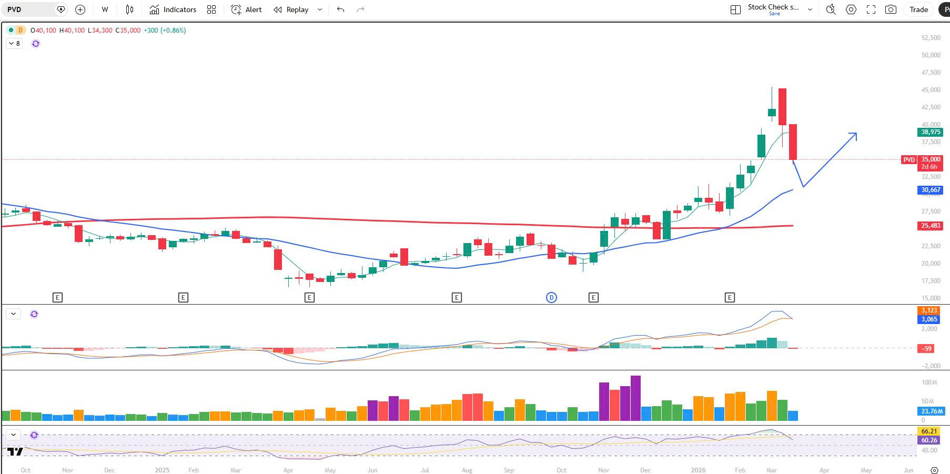Image resolution: width=950 pixels, height=474 pixels.
Task: Expand the Replay options dropdown arrow
Action: tap(320, 9)
